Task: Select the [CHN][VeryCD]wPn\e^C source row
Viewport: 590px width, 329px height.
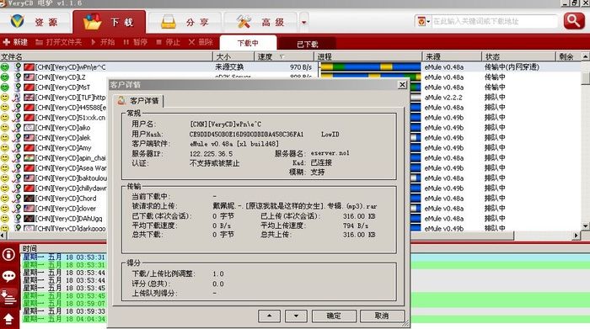Action: coord(291,67)
